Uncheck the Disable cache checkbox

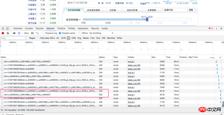(59, 33)
